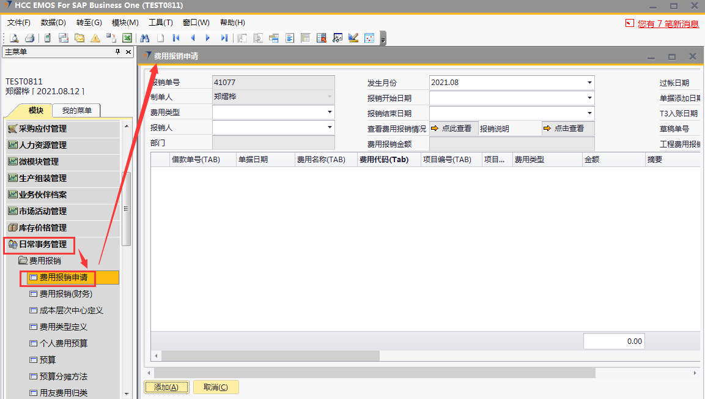Select 费用报销(财务) in the menu tree
This screenshot has height=399, width=705.
click(66, 294)
